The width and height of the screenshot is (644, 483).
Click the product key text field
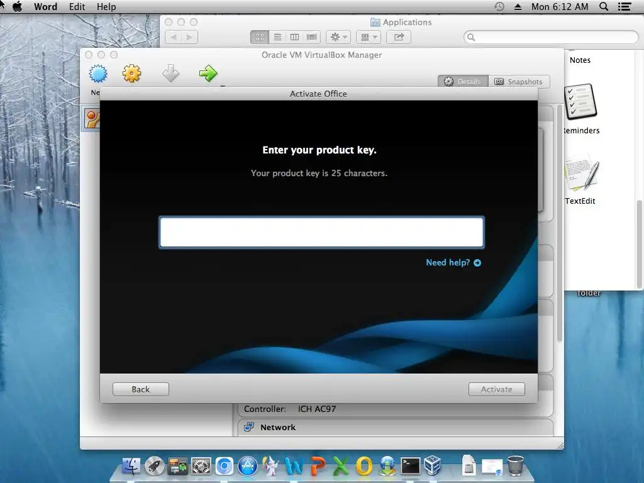point(321,232)
